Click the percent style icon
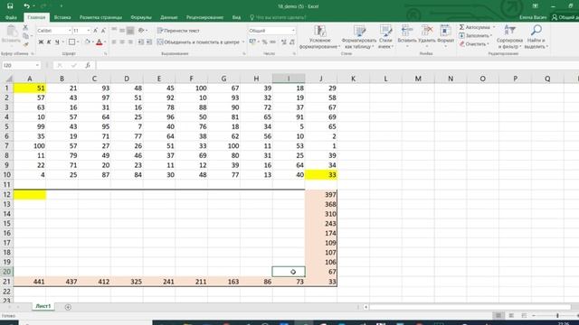The height and width of the screenshot is (325, 579). pyautogui.click(x=264, y=42)
